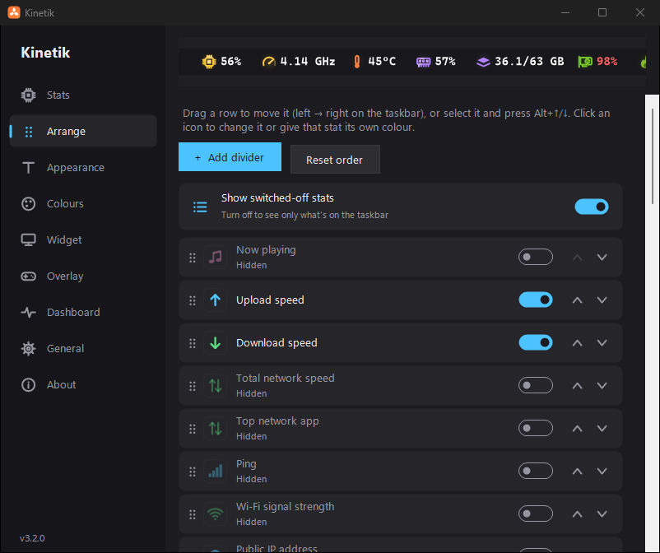Click the Wi-Fi signal strength icon
Image resolution: width=660 pixels, height=553 pixels.
tap(215, 513)
